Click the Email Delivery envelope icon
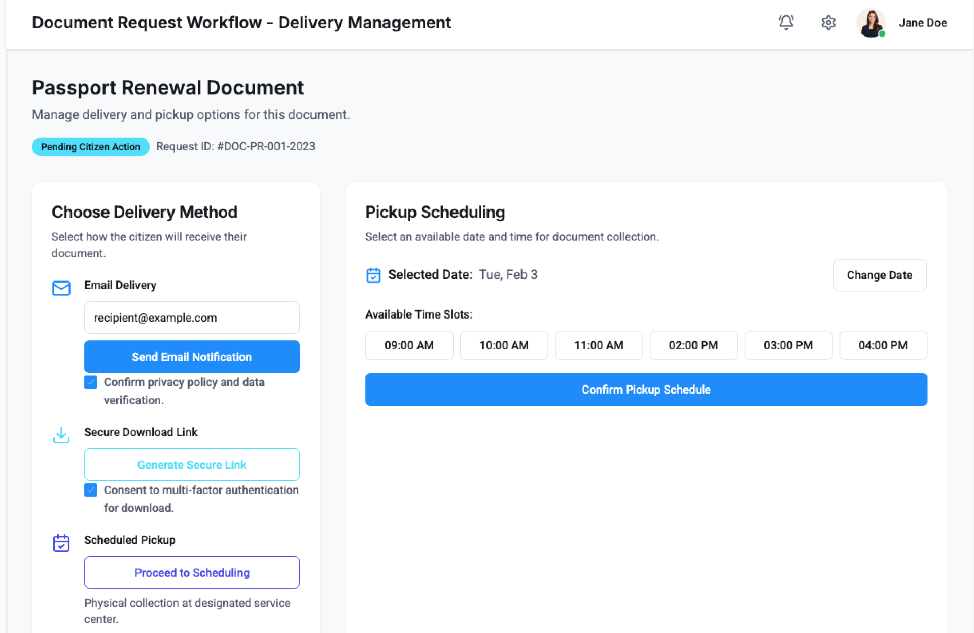The height and width of the screenshot is (633, 974). pyautogui.click(x=61, y=288)
